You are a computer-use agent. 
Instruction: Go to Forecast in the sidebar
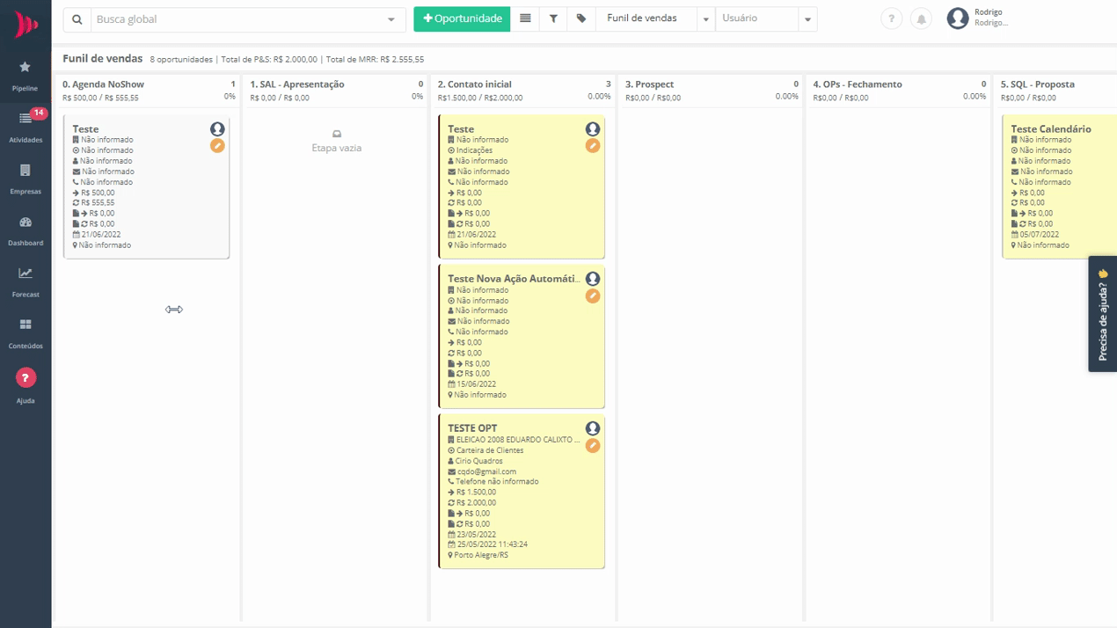(x=26, y=281)
